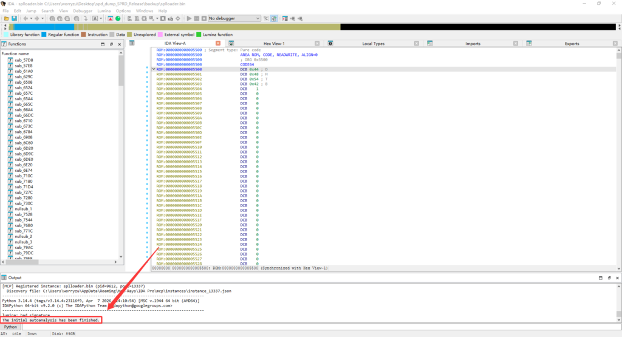Open the dropdown beside the letter A icon
Image resolution: width=622 pixels, height=337 pixels.
click(101, 19)
